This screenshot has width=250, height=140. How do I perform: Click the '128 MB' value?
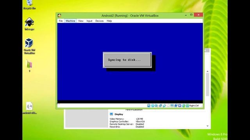(139, 119)
